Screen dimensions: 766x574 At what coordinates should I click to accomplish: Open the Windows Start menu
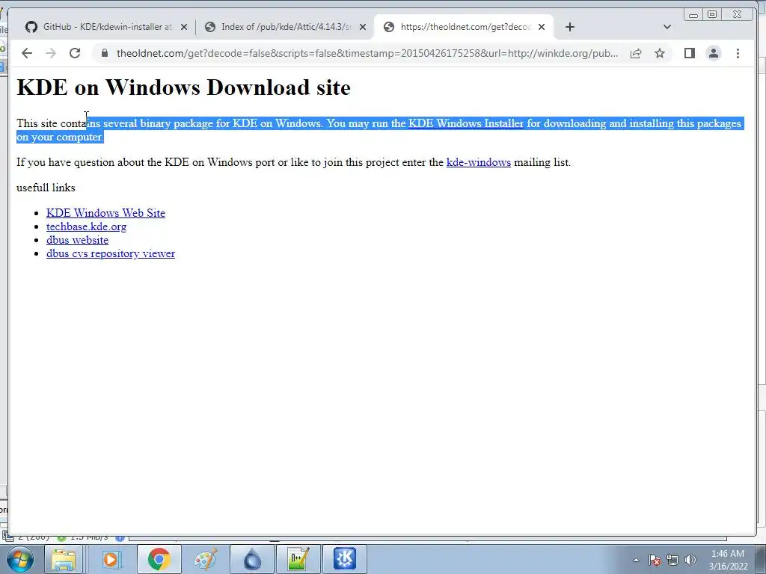point(19,559)
